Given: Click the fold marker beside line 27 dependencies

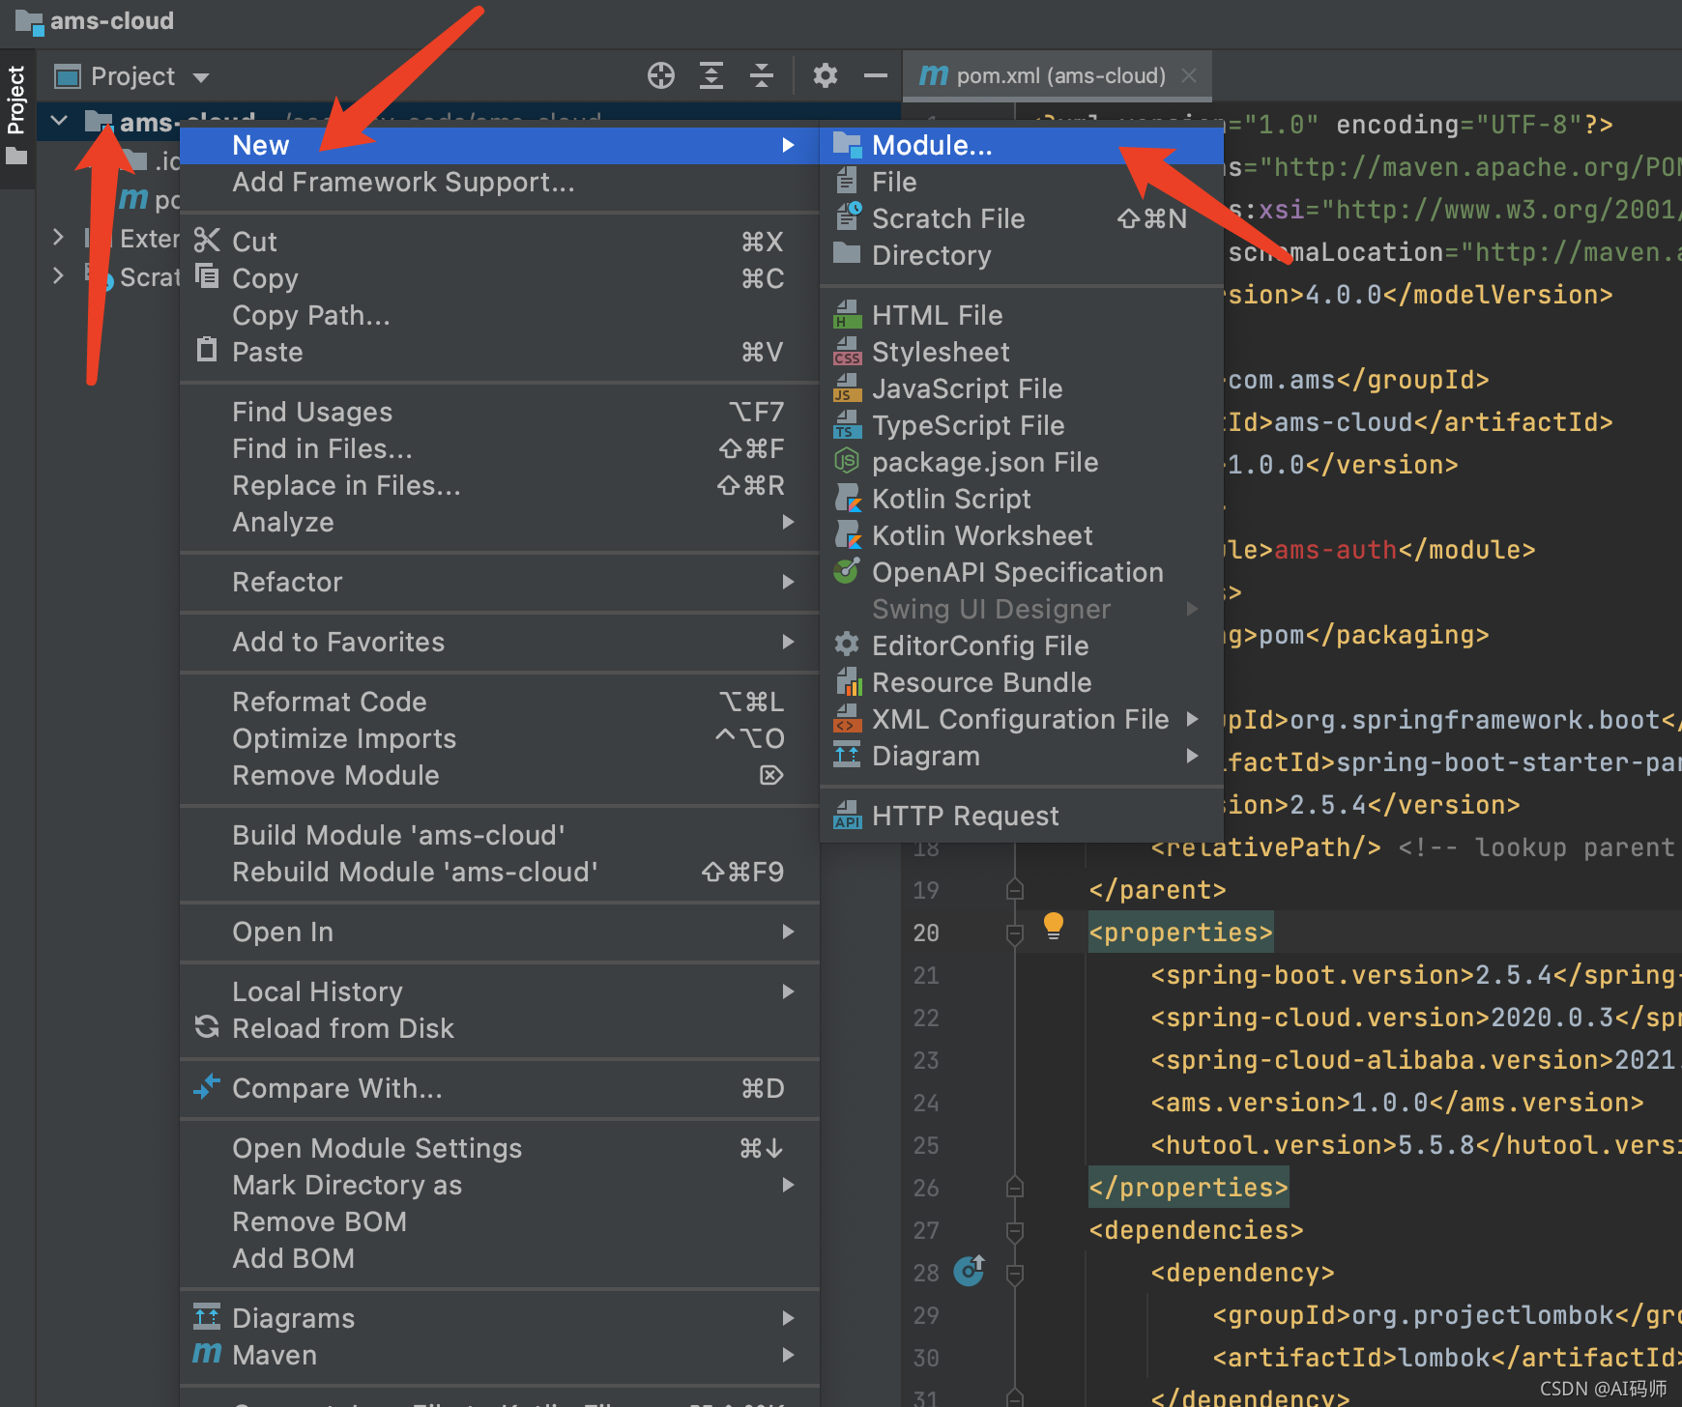Looking at the screenshot, I should [x=1015, y=1231].
